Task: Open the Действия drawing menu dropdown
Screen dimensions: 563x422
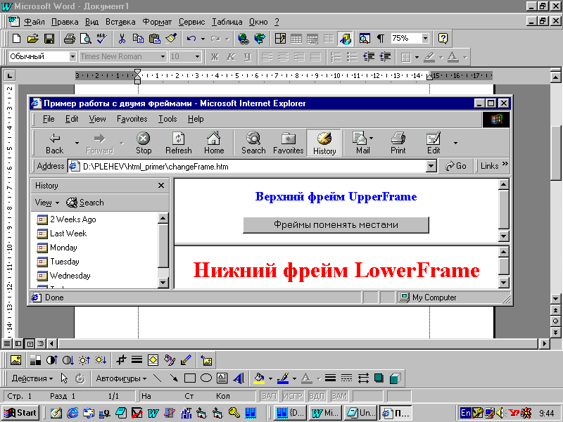Action: pos(32,378)
